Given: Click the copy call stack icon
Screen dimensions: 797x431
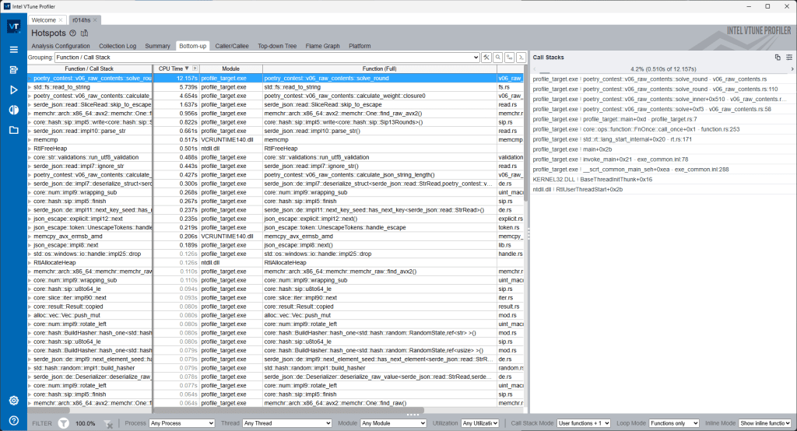Looking at the screenshot, I should 777,58.
